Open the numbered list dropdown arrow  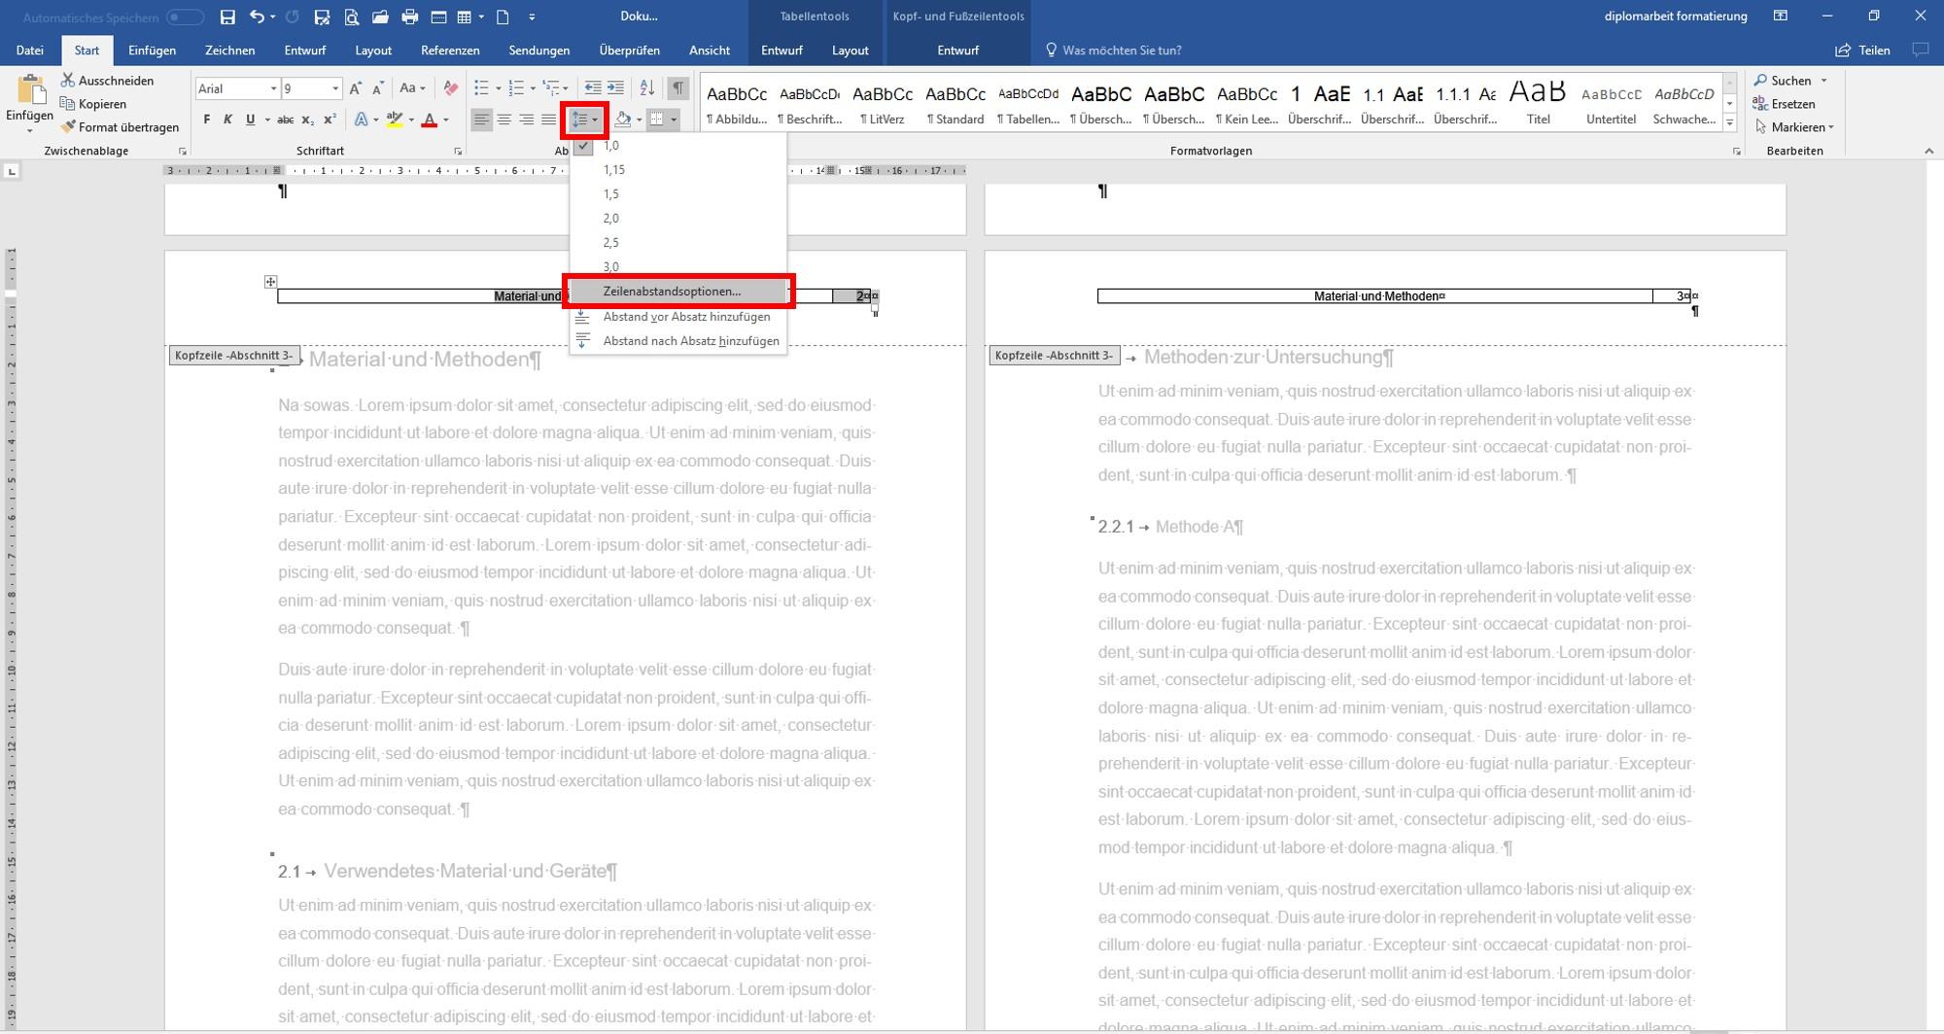point(535,88)
